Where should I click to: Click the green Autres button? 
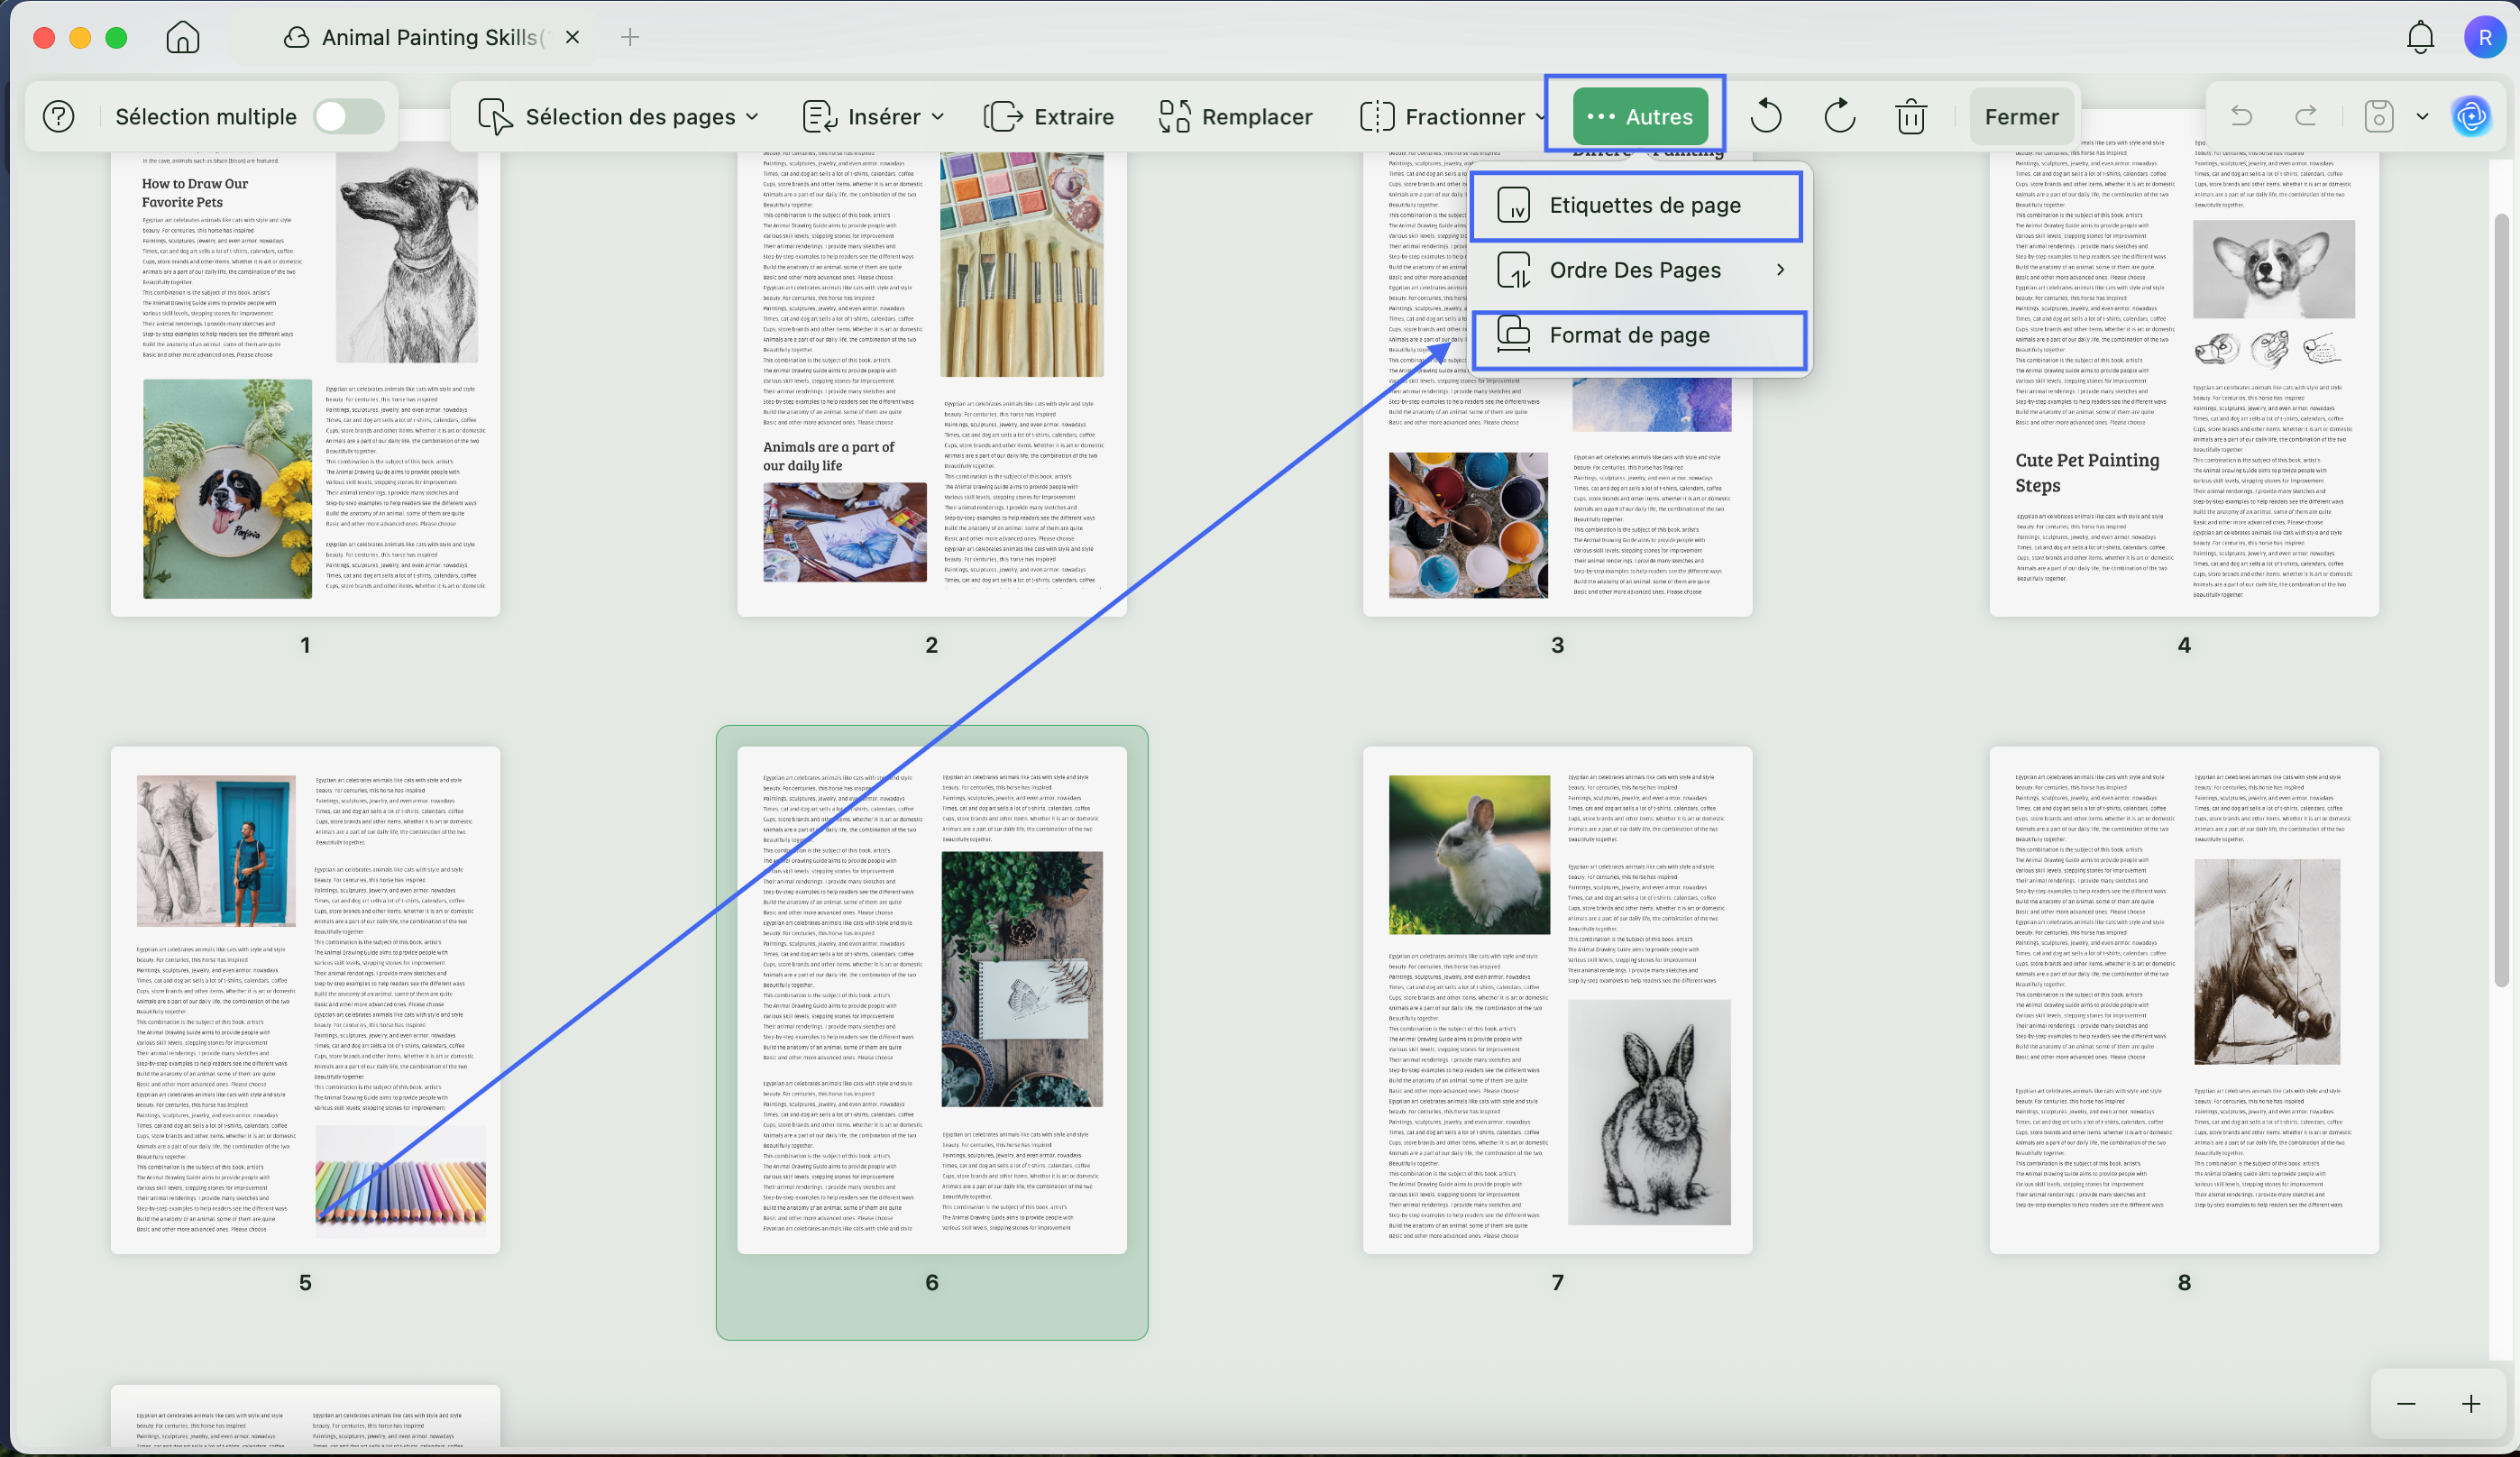click(1639, 117)
